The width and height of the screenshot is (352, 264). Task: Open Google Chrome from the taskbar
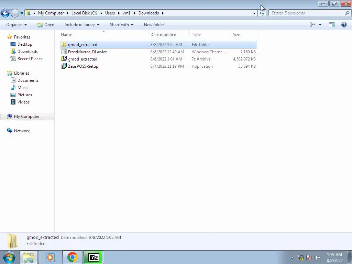(x=72, y=257)
